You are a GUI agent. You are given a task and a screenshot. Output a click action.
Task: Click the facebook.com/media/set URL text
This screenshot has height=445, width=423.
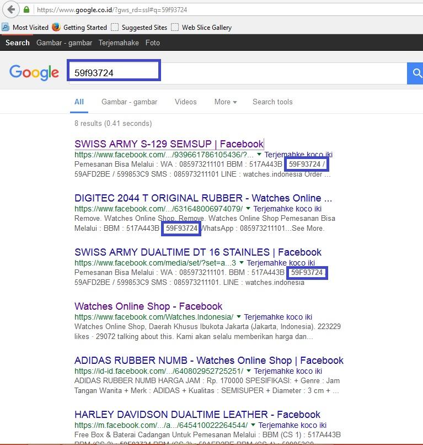click(x=155, y=263)
